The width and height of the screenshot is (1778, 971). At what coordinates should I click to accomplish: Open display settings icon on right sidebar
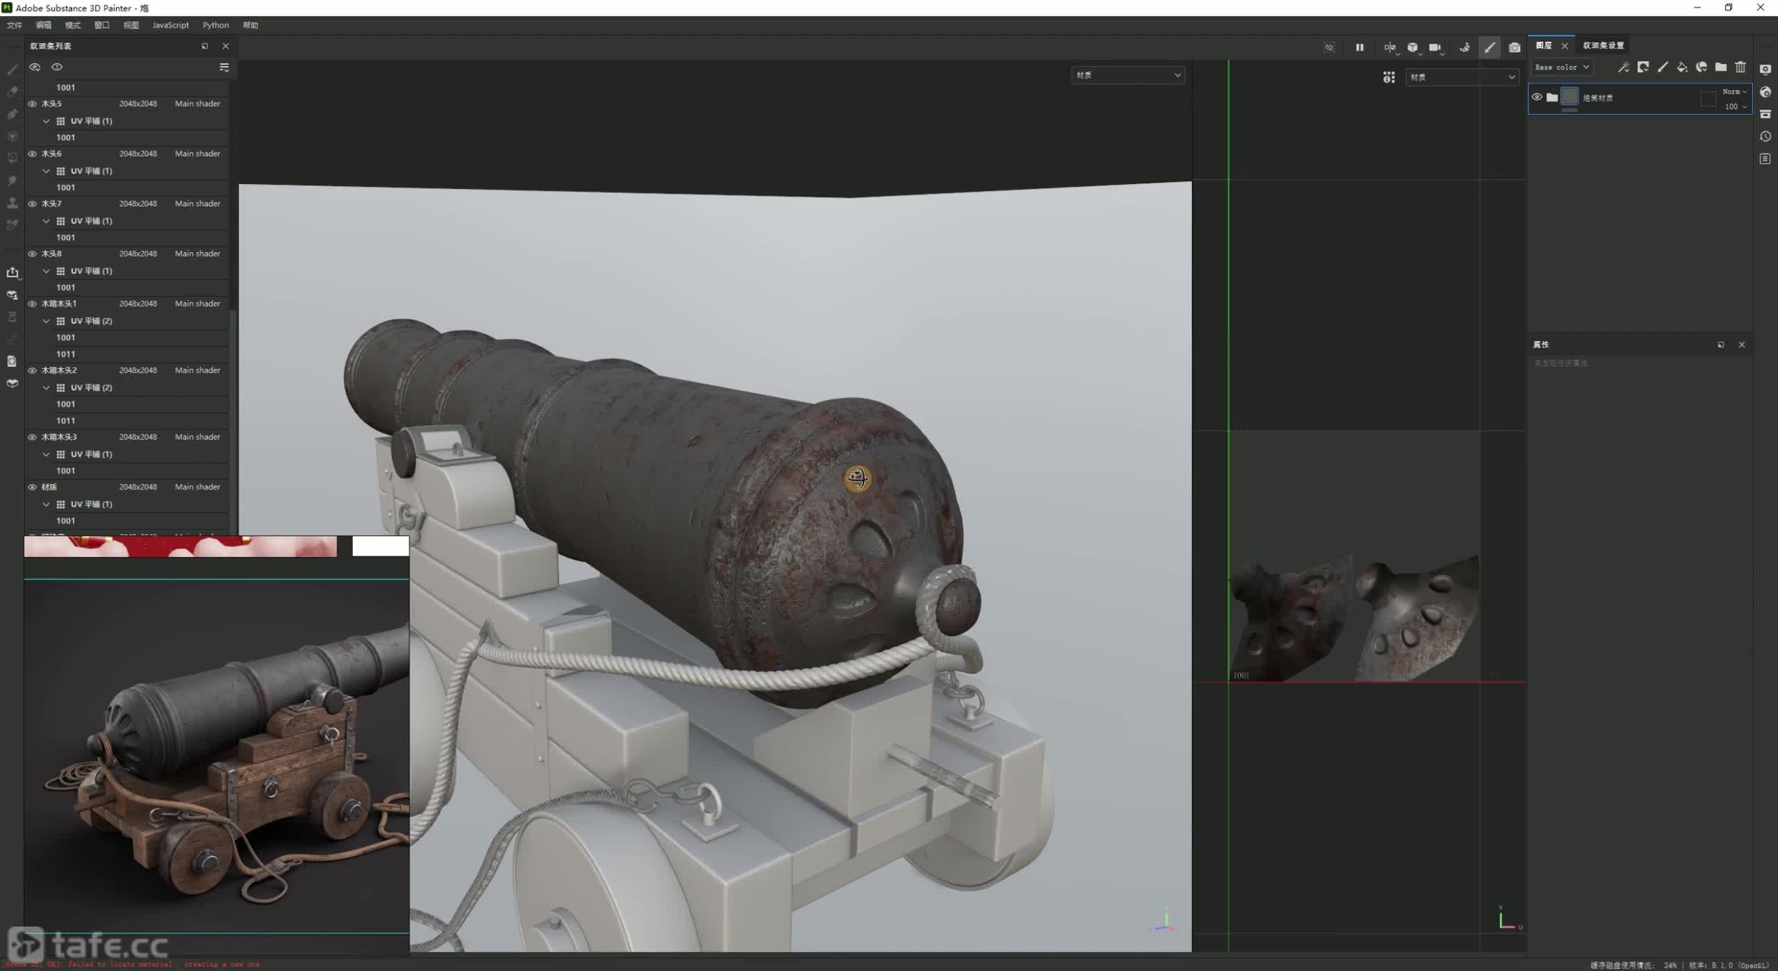click(1765, 69)
